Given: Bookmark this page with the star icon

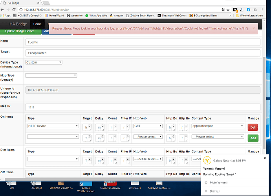Looking at the screenshot, I should pos(228,10).
